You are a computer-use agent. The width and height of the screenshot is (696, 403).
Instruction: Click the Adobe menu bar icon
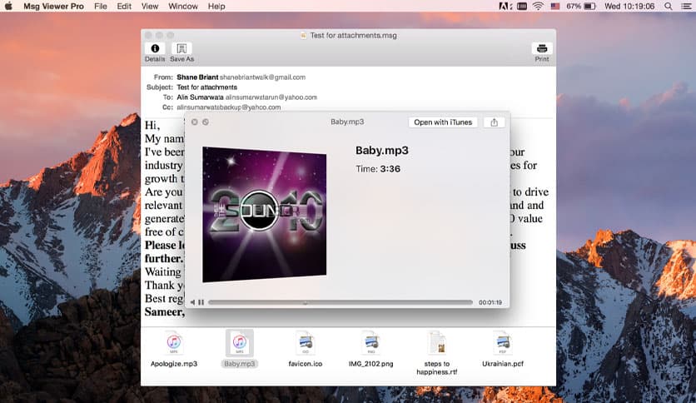pos(505,6)
